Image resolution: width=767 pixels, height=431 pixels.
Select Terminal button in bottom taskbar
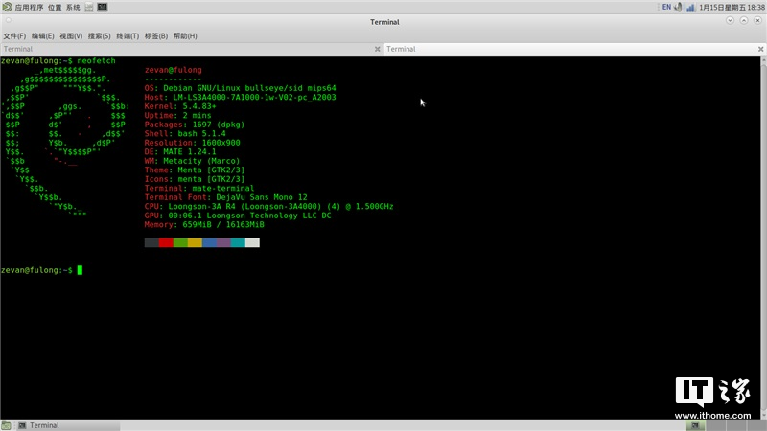[67, 425]
